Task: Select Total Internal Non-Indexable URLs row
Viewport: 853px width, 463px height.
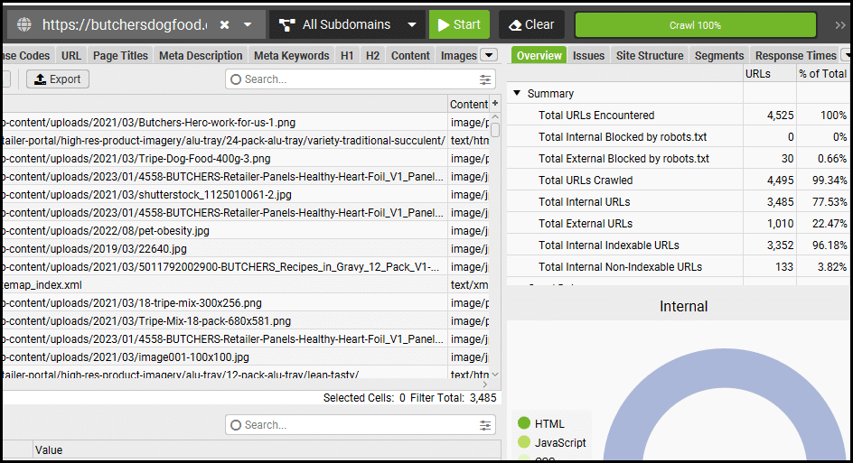Action: (x=678, y=267)
